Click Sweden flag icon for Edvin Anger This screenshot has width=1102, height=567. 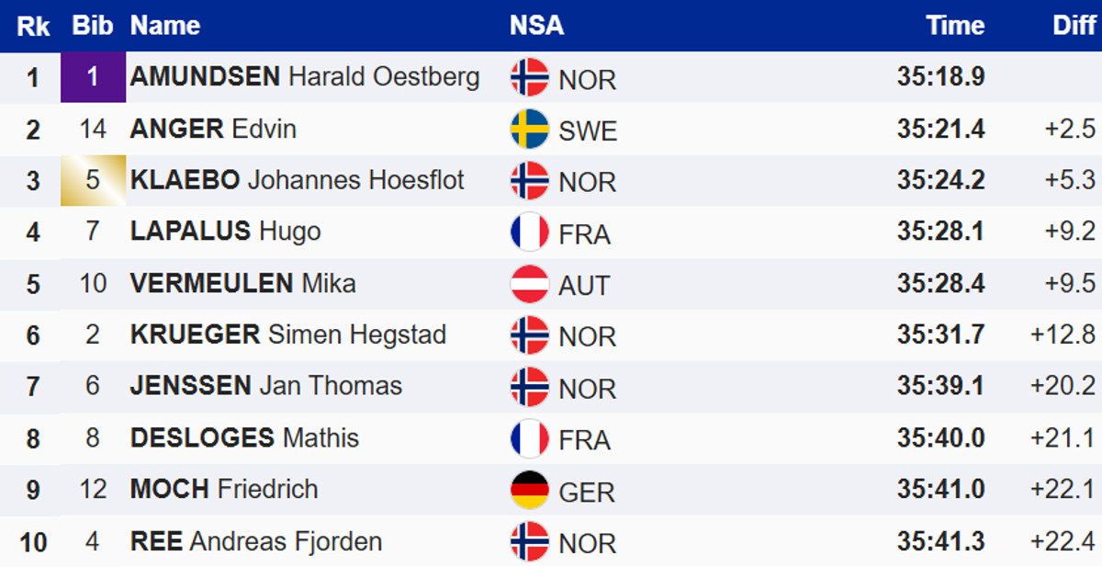coord(529,130)
